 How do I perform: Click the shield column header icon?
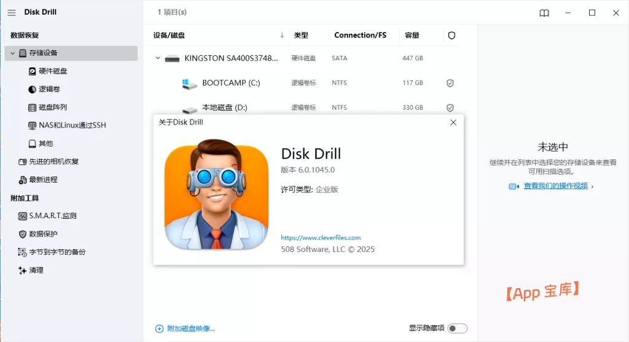click(451, 35)
